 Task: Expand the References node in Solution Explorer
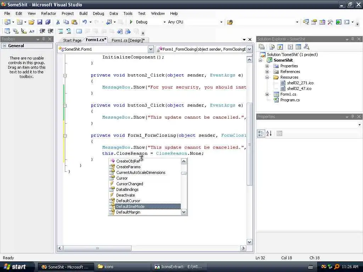pyautogui.click(x=267, y=72)
